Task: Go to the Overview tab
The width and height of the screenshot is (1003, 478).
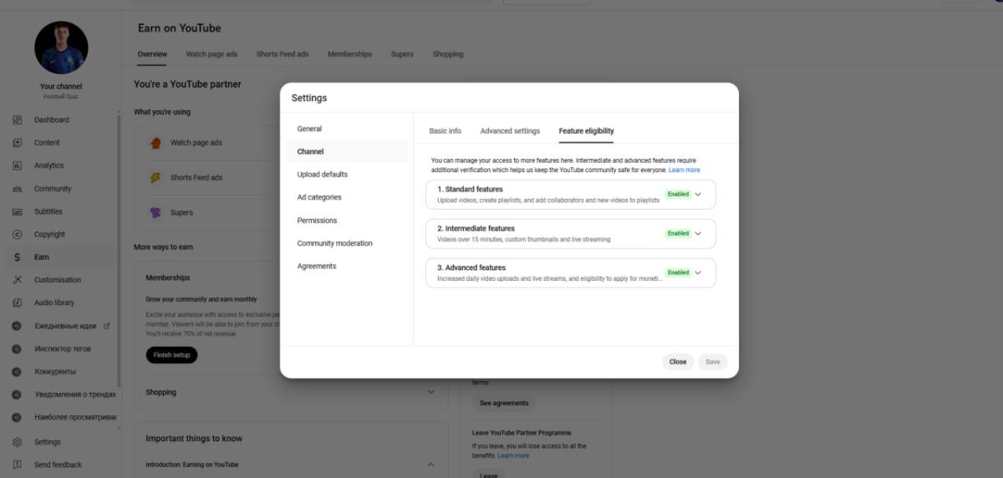Action: (152, 54)
